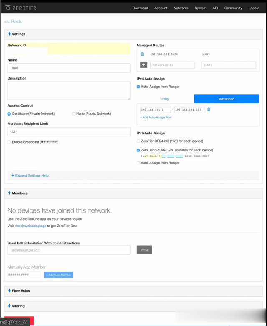Expand the Flow Rules section
Viewport: 267px width, 326px height.
point(19,291)
